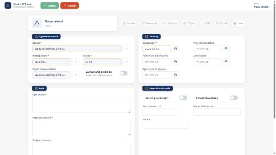Click the Koszt serwisu input field
The image size is (276, 155).
160,112
